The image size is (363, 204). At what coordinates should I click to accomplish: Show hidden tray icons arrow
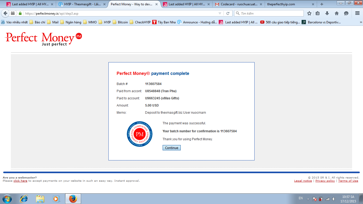coord(308,199)
